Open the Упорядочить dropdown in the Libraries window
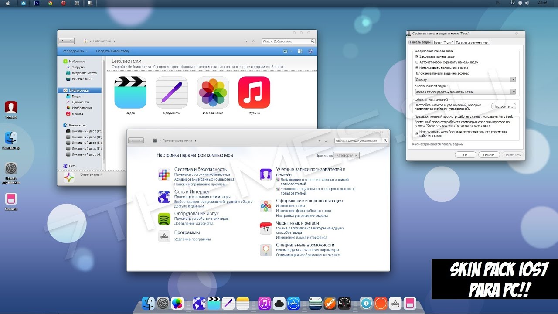The image size is (558, 314). point(75,51)
